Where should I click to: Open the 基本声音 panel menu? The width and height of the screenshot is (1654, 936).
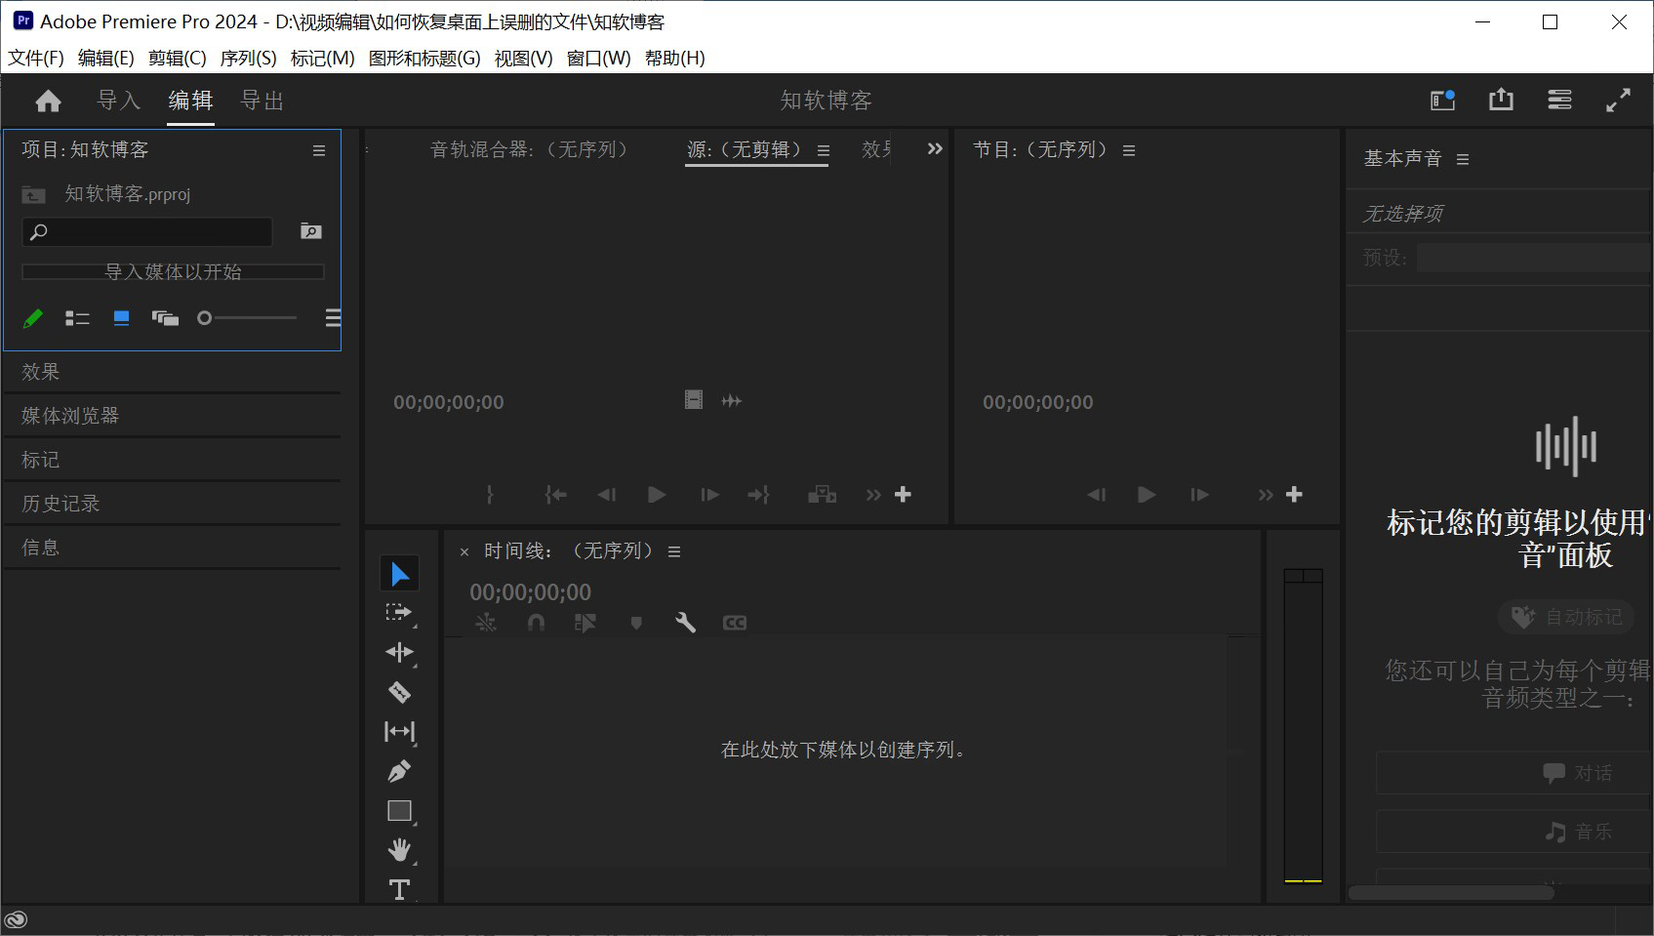pyautogui.click(x=1463, y=159)
